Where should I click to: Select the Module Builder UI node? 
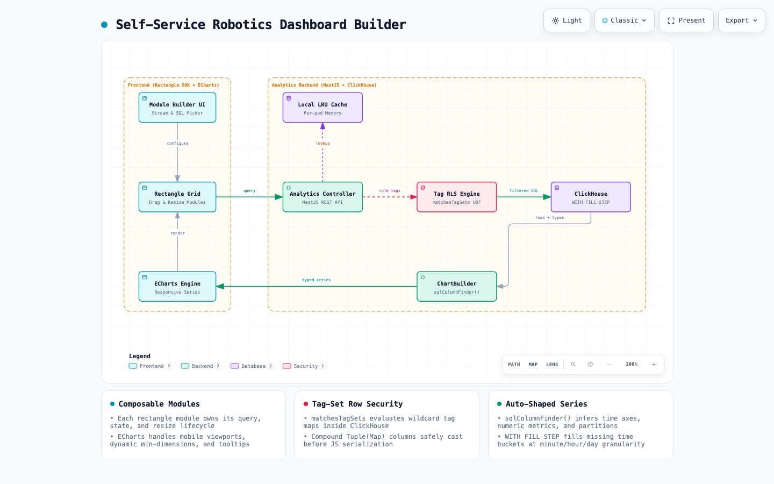point(177,108)
